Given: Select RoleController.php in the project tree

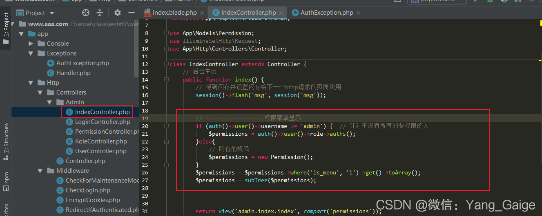Looking at the screenshot, I should click(101, 141).
